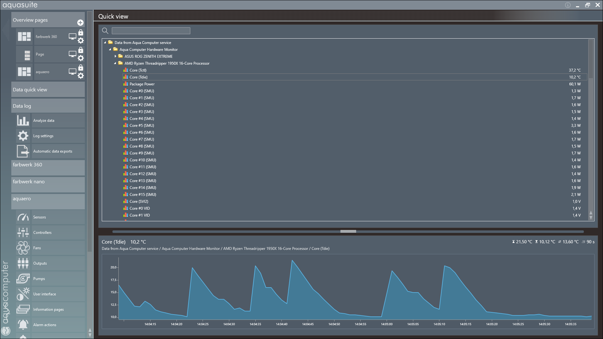Add a new overview page with plus icon
The image size is (603, 339).
point(80,23)
